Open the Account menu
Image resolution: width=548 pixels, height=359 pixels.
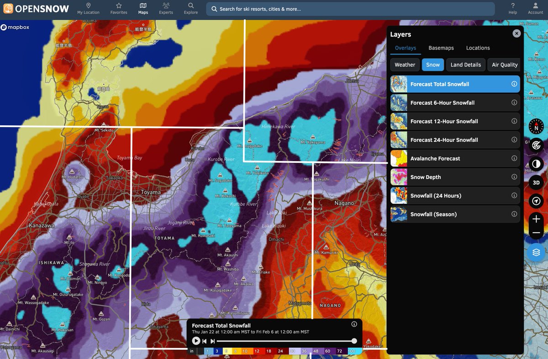click(536, 9)
